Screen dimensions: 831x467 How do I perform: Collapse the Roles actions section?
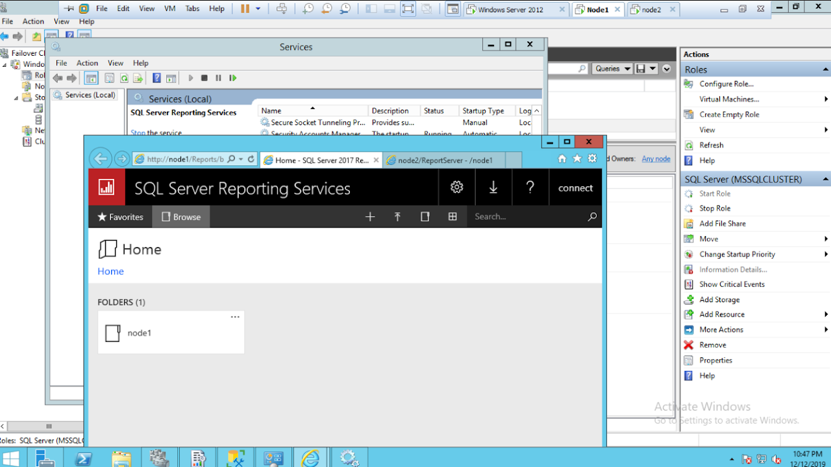[825, 69]
